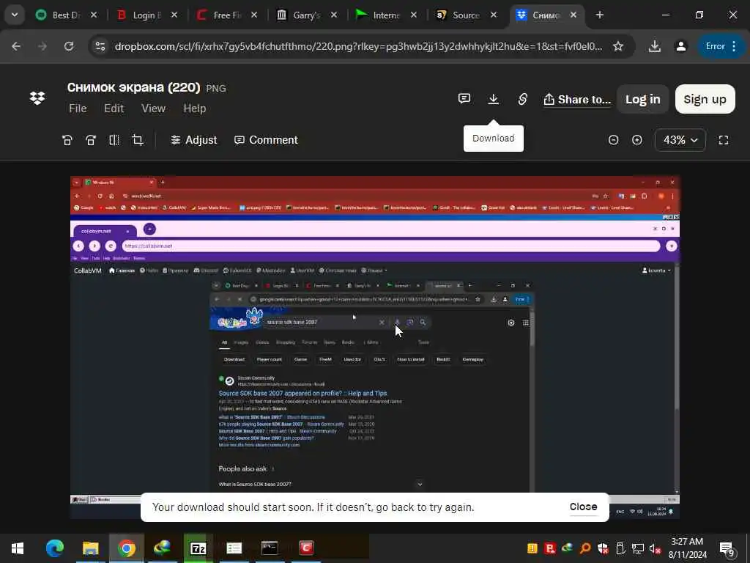
Task: Open the 43% zoom level dropdown
Action: [680, 140]
